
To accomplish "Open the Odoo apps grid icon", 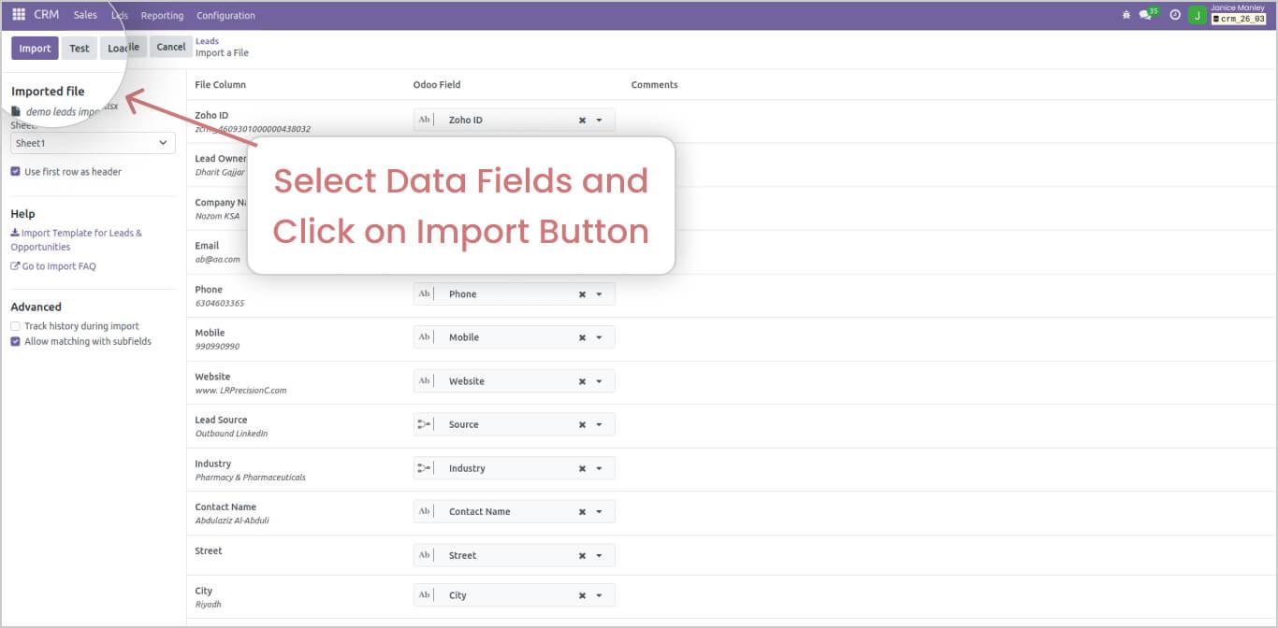I will pos(17,14).
